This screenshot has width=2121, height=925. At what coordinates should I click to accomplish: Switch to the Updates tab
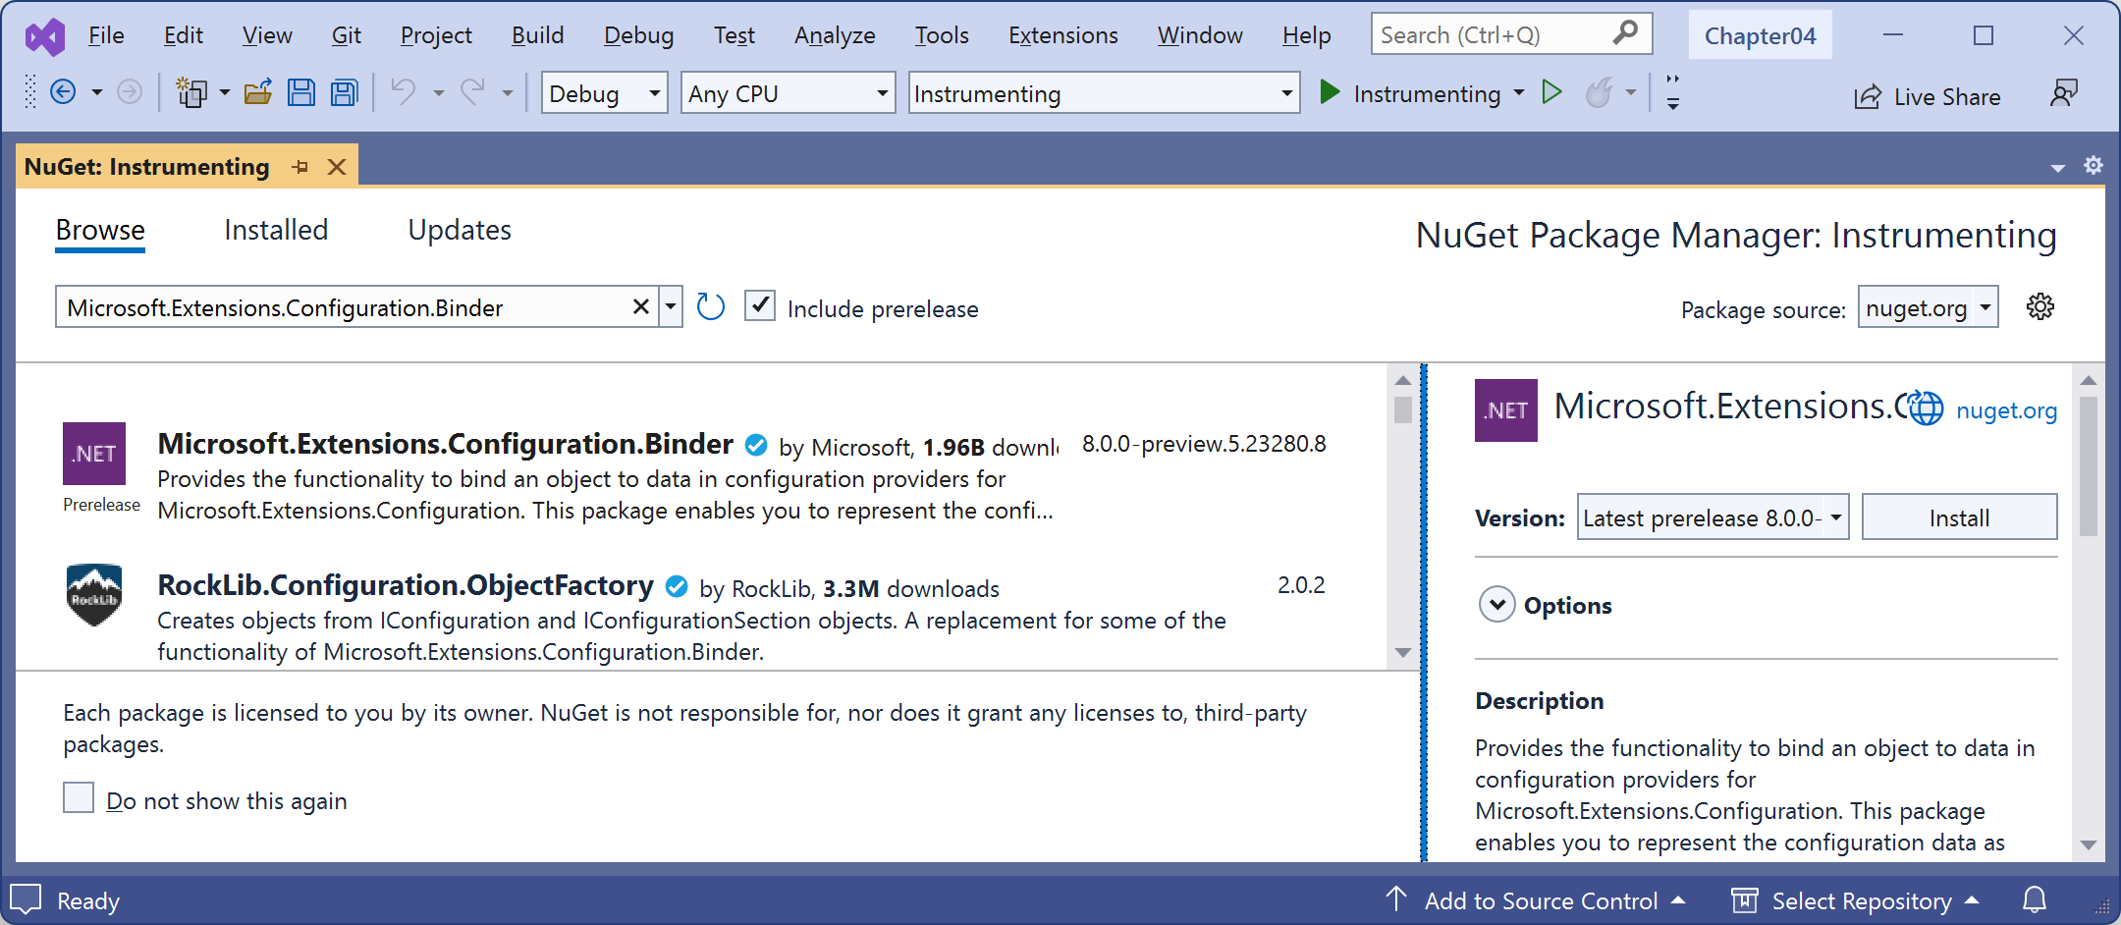pos(460,230)
